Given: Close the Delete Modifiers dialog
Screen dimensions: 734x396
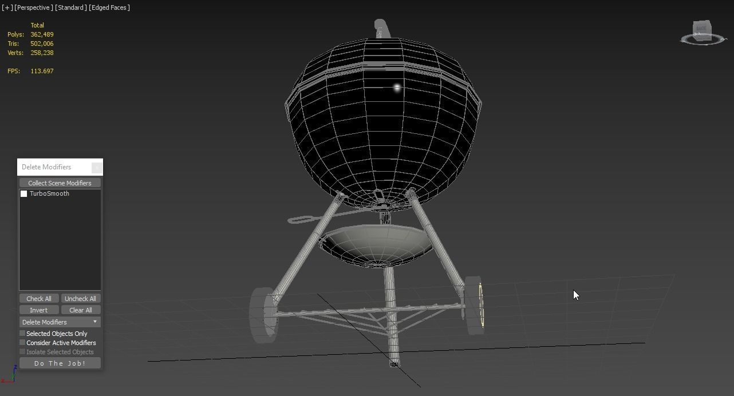Looking at the screenshot, I should [97, 167].
